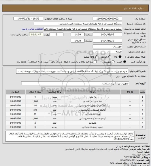Click the goods group field تجهیزات پزشکی و سلامت
This screenshot has width=151, height=166.
pyautogui.click(x=75, y=83)
